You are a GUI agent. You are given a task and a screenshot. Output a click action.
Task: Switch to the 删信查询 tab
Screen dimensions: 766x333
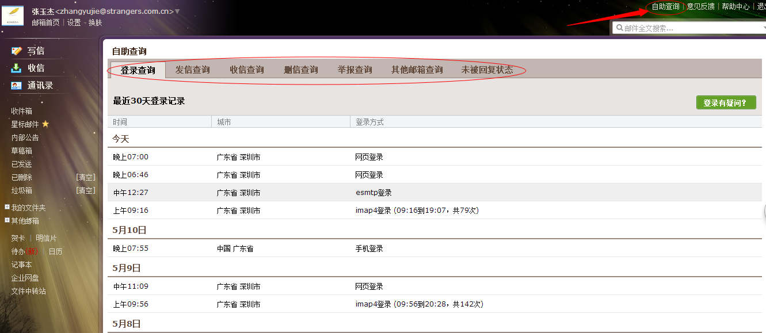click(x=300, y=70)
